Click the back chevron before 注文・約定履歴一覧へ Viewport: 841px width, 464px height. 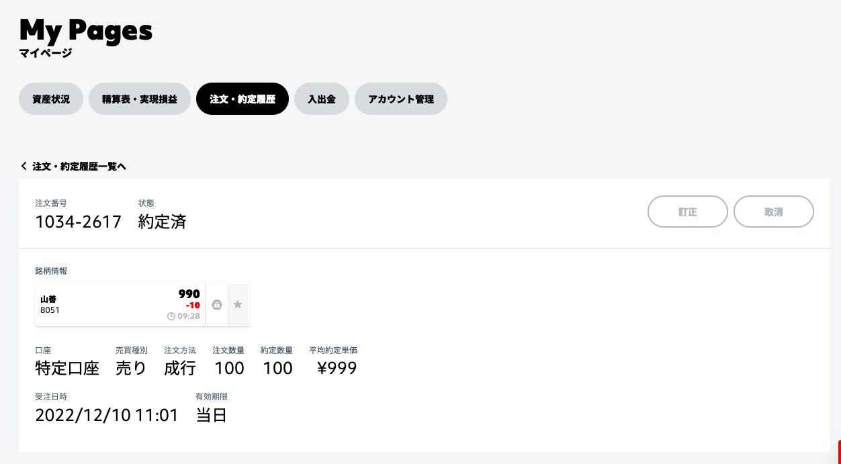pos(24,166)
